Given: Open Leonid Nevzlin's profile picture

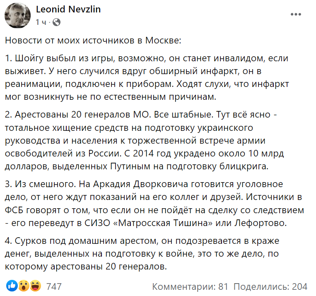Looking at the screenshot, I should 17,17.
